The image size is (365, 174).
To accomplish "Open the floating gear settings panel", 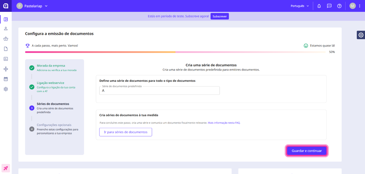I will click(x=361, y=35).
